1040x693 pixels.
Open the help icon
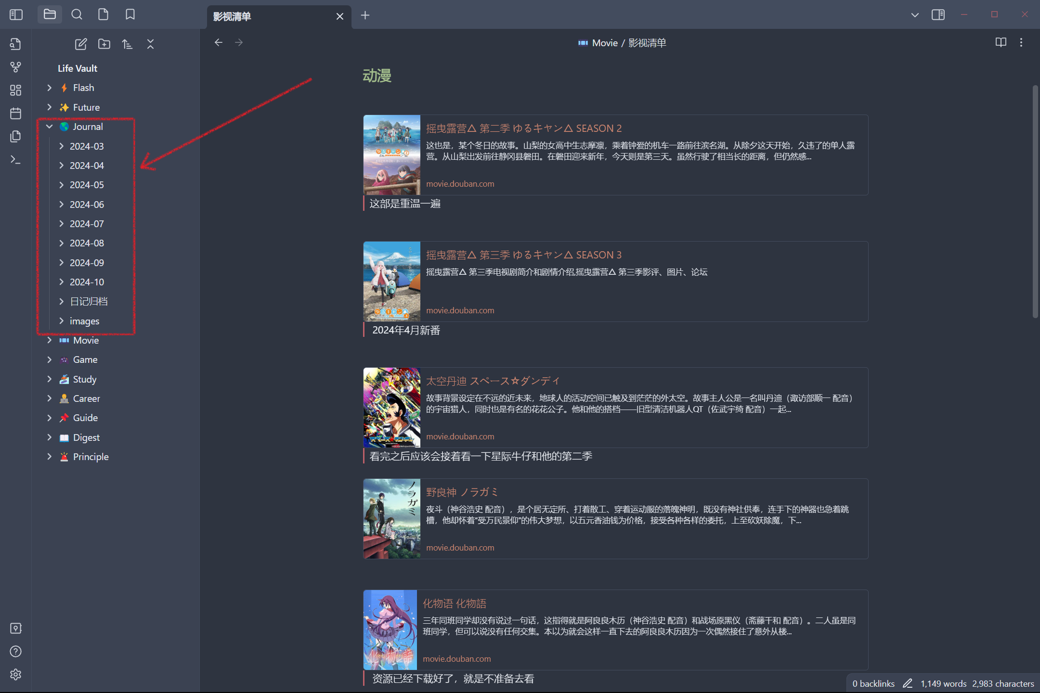click(16, 652)
